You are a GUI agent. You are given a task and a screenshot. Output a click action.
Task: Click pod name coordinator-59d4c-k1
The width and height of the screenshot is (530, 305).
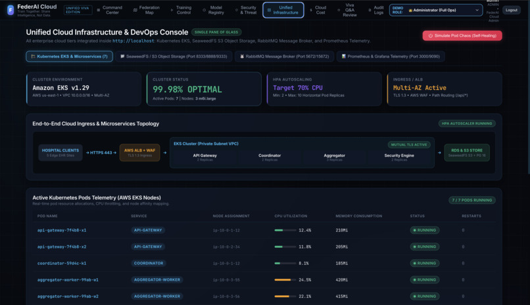62,263
